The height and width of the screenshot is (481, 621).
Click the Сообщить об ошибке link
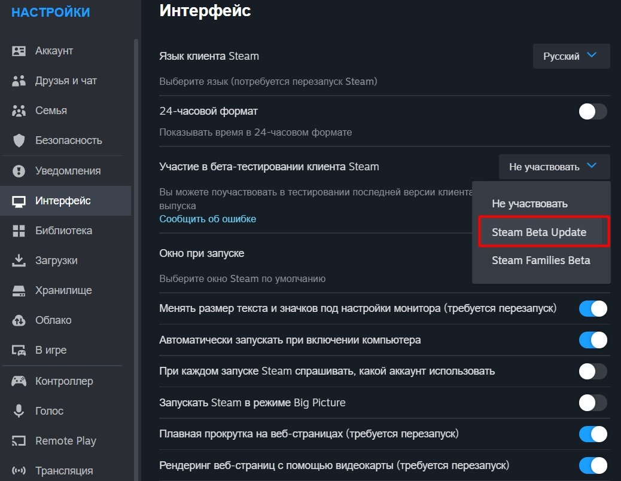click(x=208, y=219)
